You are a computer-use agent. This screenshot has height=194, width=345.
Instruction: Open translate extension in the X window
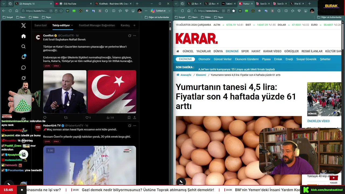(x=93, y=11)
